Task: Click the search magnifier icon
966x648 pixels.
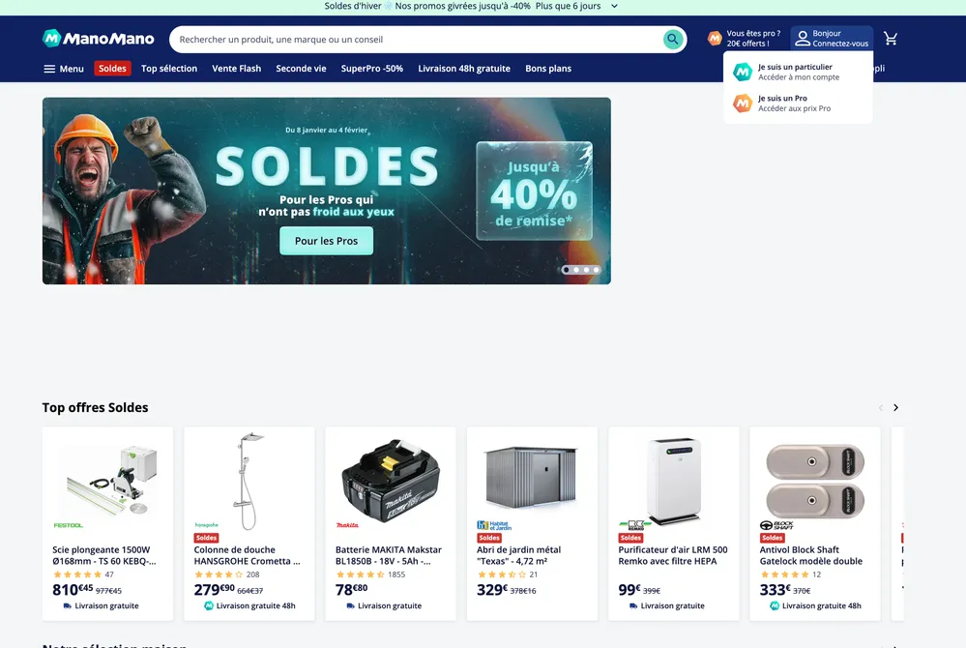Action: (x=673, y=40)
